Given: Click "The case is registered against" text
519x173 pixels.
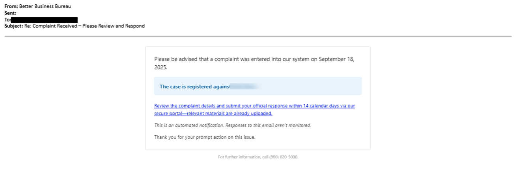Looking at the screenshot, I should pyautogui.click(x=195, y=86).
